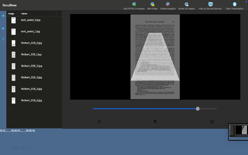248x155 pixels.
Task: Click file name Wolbert_028_0.jpg
Action: tap(32, 43)
